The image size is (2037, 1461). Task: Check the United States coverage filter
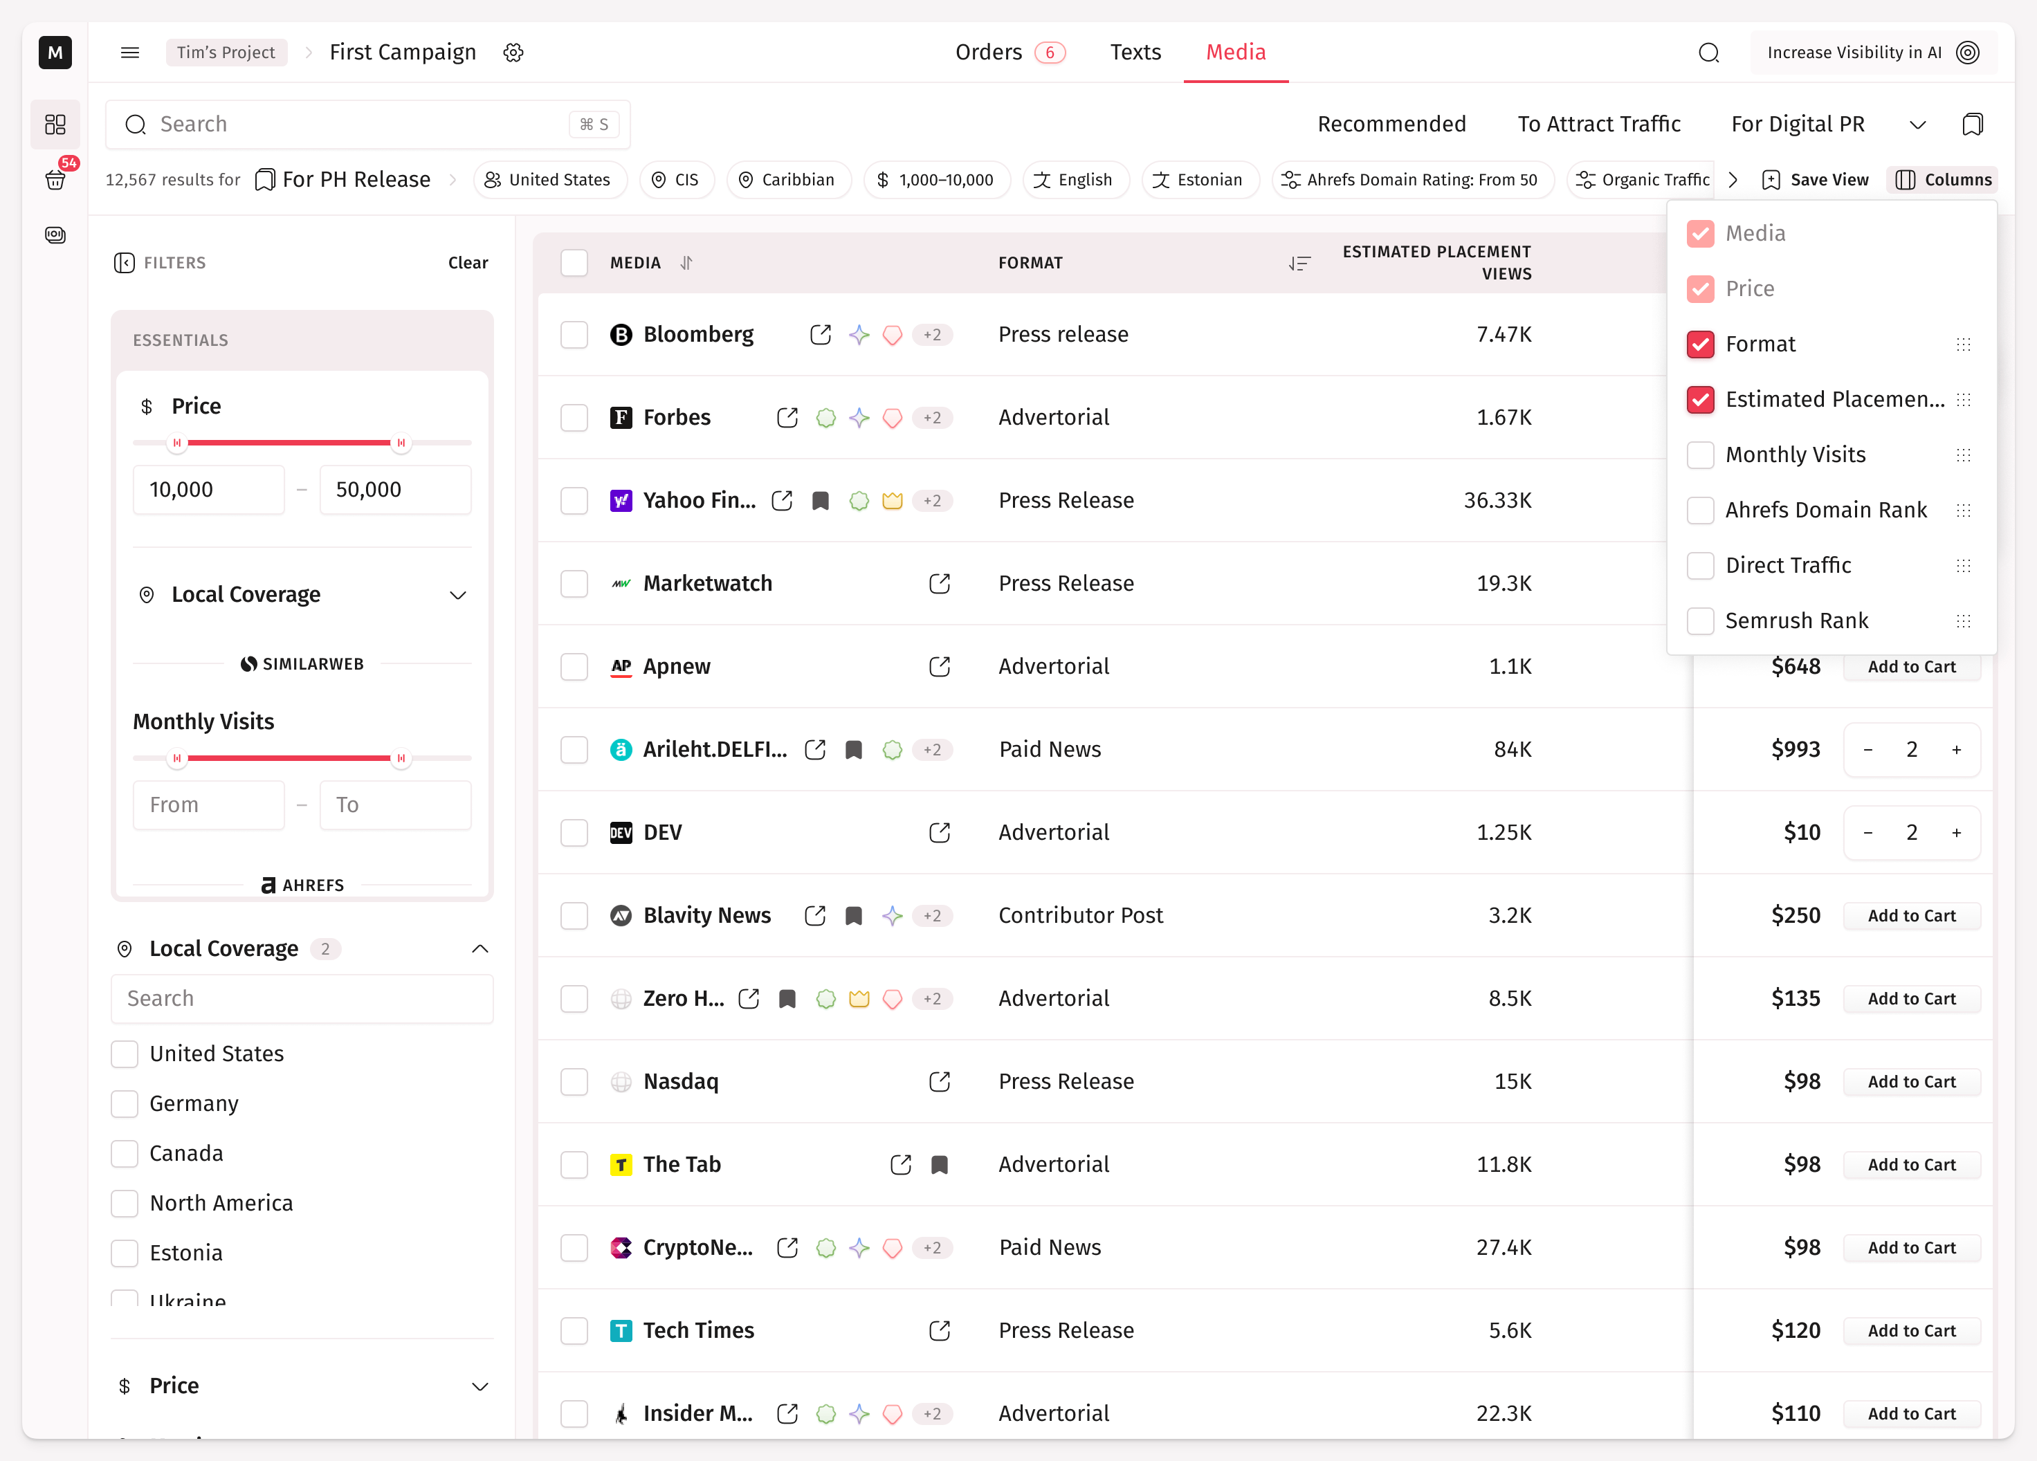click(x=125, y=1054)
